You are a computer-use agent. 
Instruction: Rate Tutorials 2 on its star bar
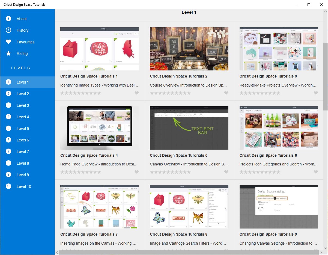pos(170,93)
